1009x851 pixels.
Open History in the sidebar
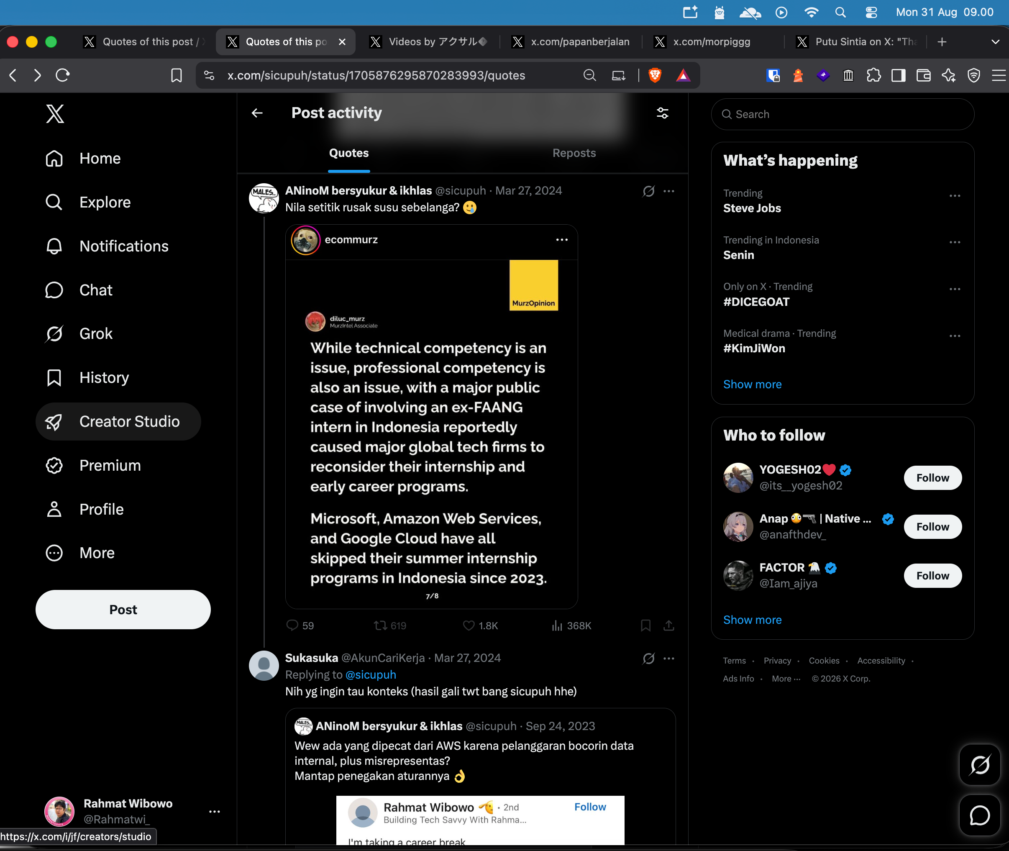click(87, 377)
